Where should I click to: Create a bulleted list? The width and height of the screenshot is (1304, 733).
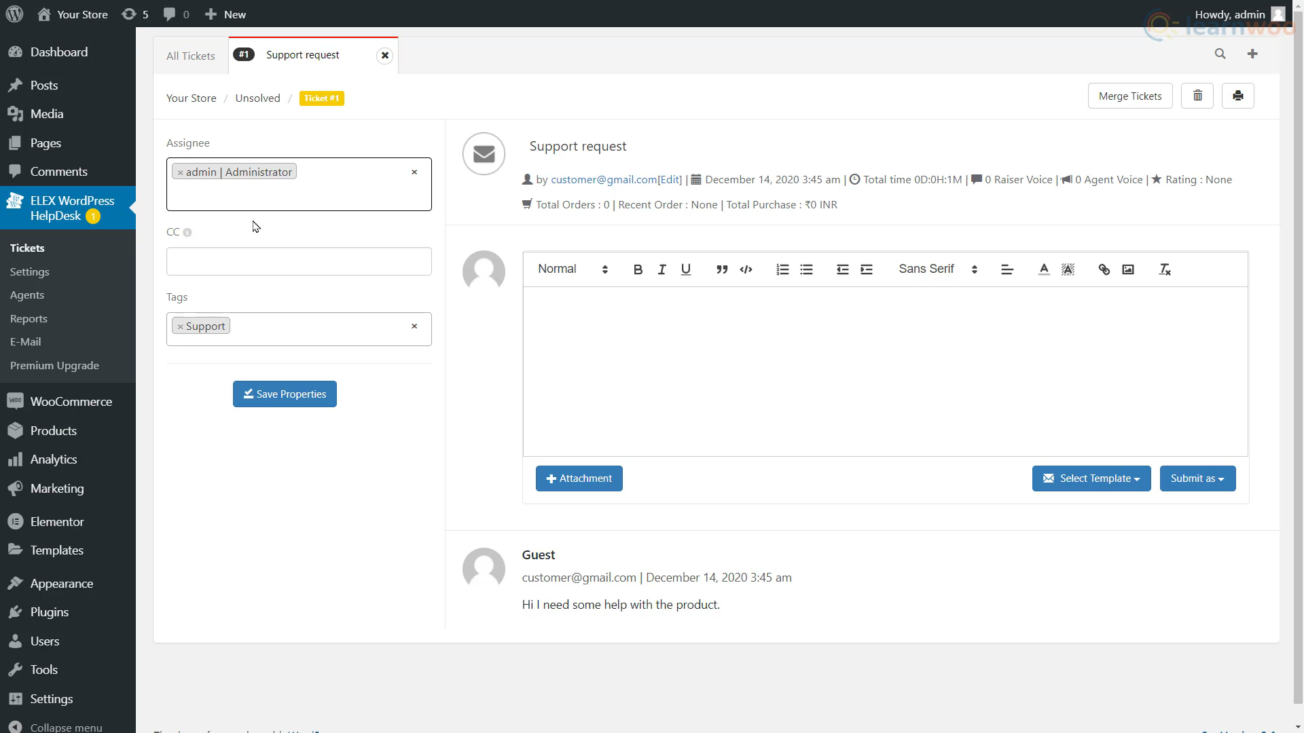[806, 269]
